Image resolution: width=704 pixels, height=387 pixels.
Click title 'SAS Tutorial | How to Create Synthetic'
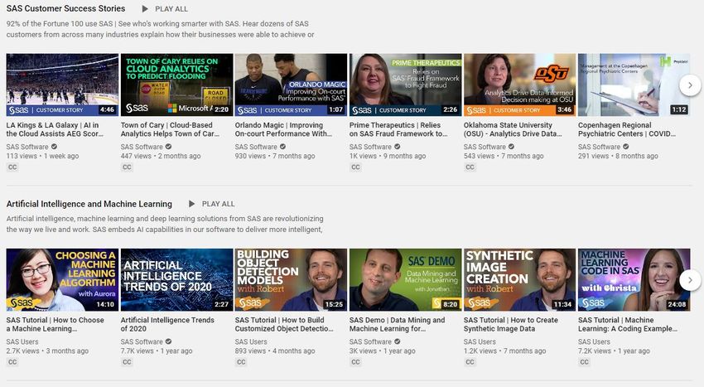(x=511, y=325)
